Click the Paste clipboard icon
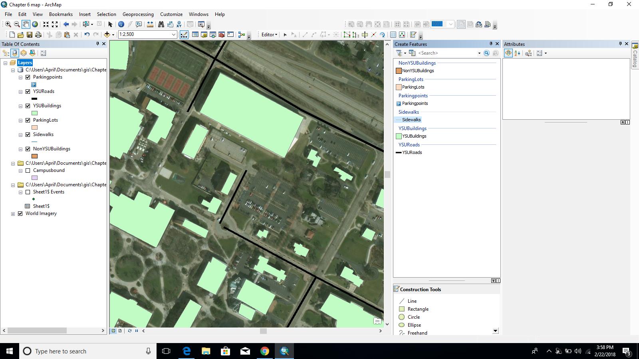Viewport: 639px width, 359px height. point(67,35)
